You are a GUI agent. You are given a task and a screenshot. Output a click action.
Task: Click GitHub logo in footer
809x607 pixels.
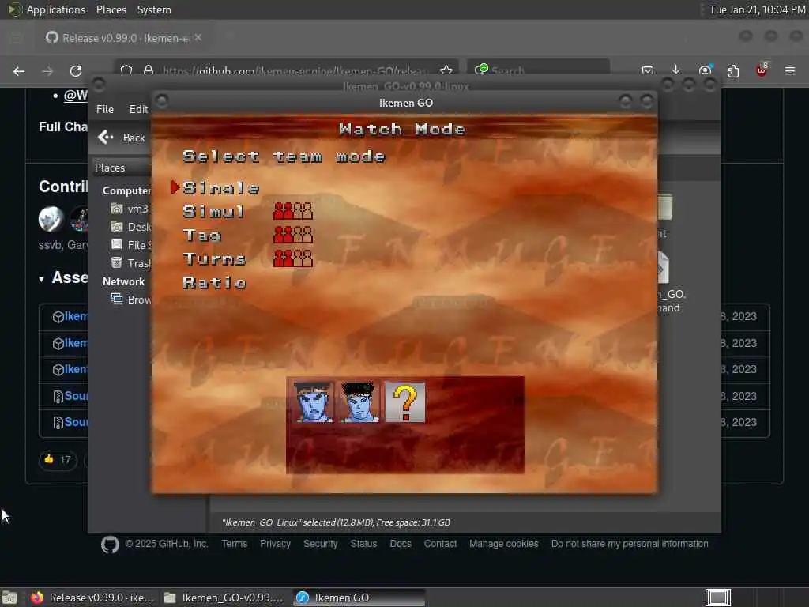(x=110, y=545)
